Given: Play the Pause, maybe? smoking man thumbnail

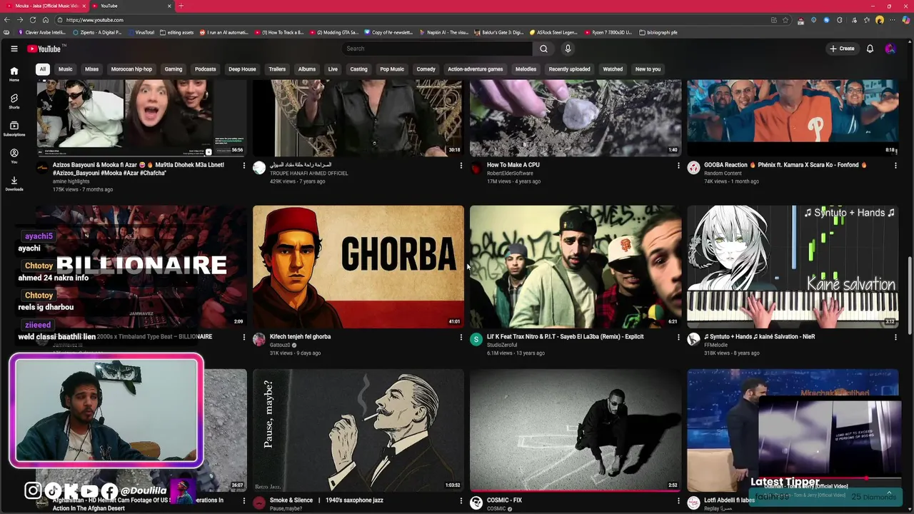Looking at the screenshot, I should click(358, 430).
